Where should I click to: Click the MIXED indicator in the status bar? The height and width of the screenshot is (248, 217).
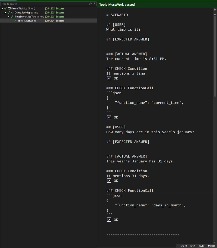point(211,246)
